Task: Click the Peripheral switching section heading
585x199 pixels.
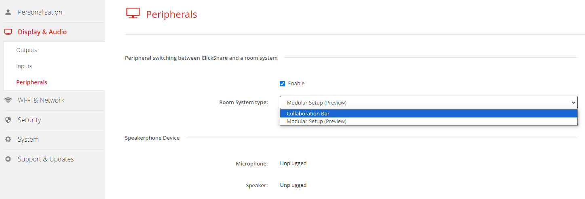Action: [201, 58]
